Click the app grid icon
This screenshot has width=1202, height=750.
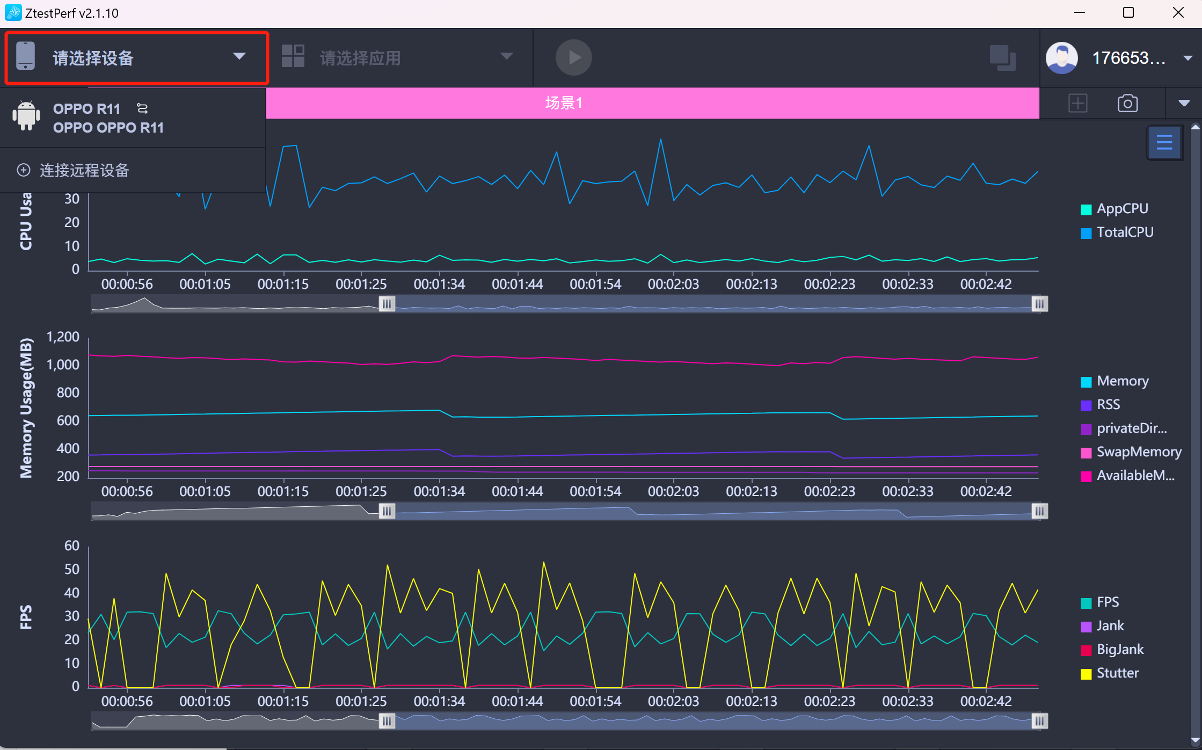[293, 56]
